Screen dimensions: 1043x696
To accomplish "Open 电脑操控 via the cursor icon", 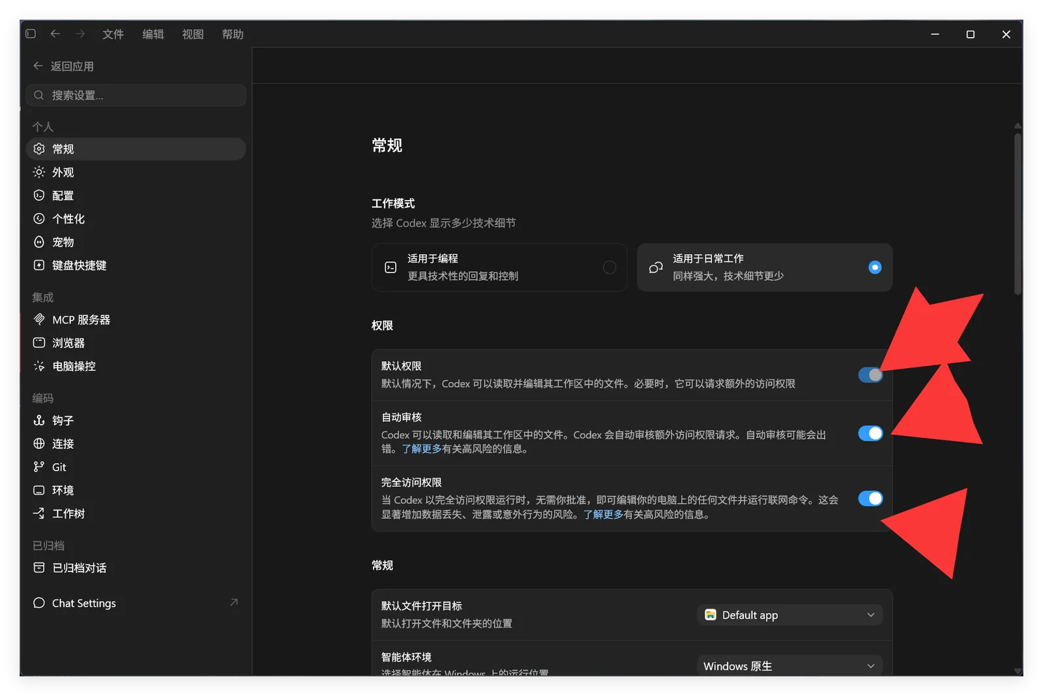I will pyautogui.click(x=39, y=366).
